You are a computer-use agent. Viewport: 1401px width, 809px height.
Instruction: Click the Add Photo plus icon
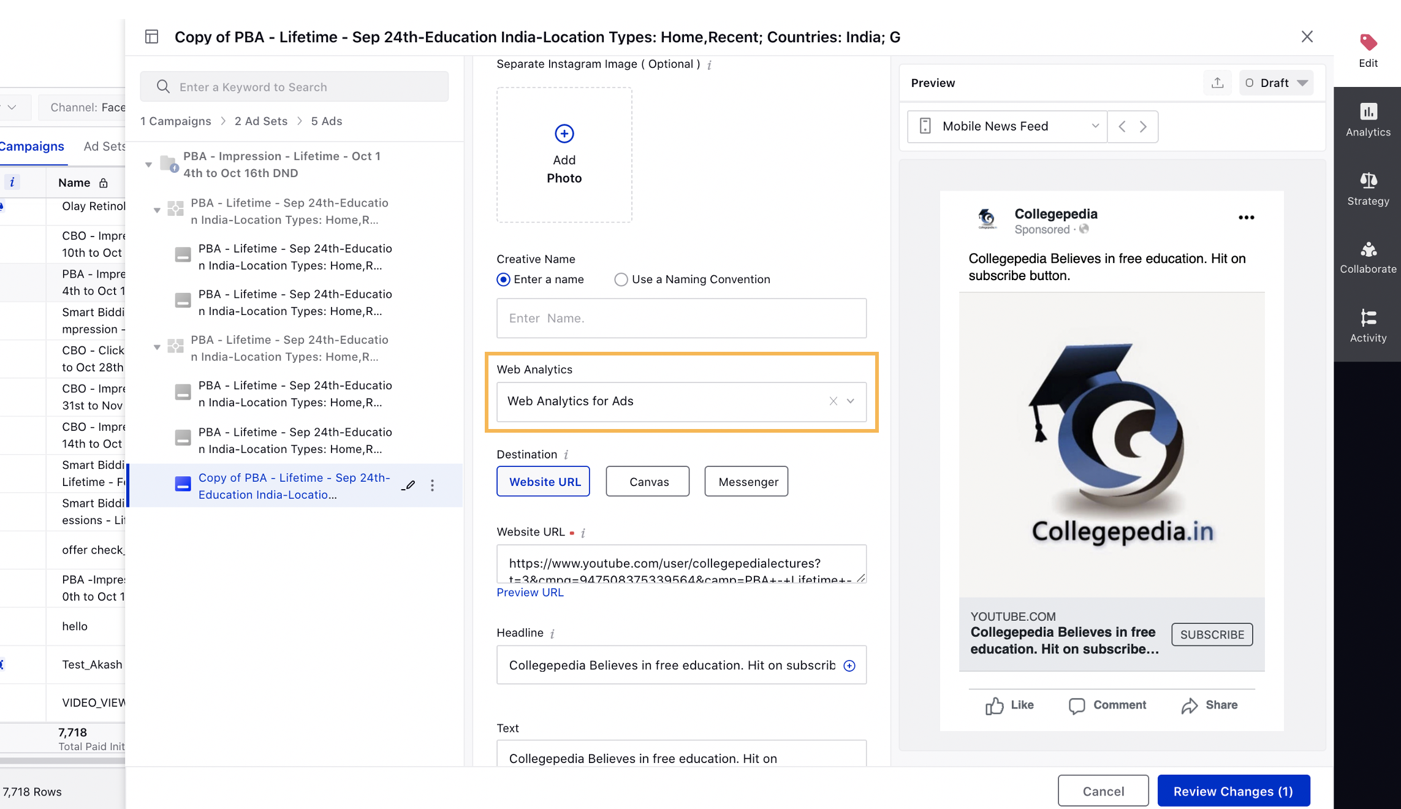pos(564,133)
